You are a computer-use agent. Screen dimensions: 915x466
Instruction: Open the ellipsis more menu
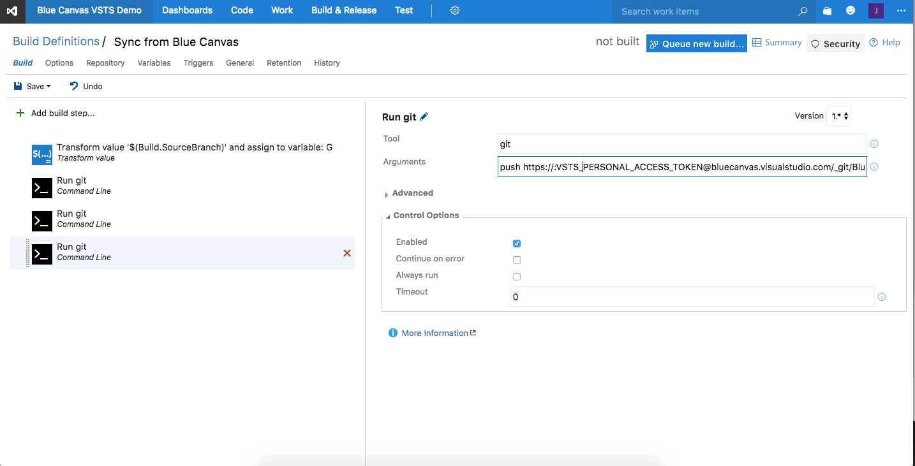[901, 11]
